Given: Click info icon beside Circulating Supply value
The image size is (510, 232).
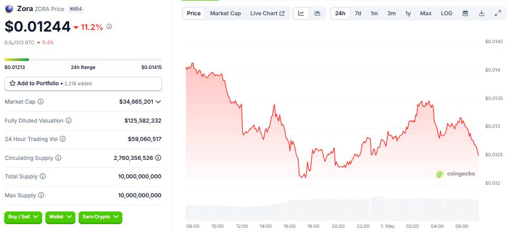Looking at the screenshot, I should [x=158, y=158].
